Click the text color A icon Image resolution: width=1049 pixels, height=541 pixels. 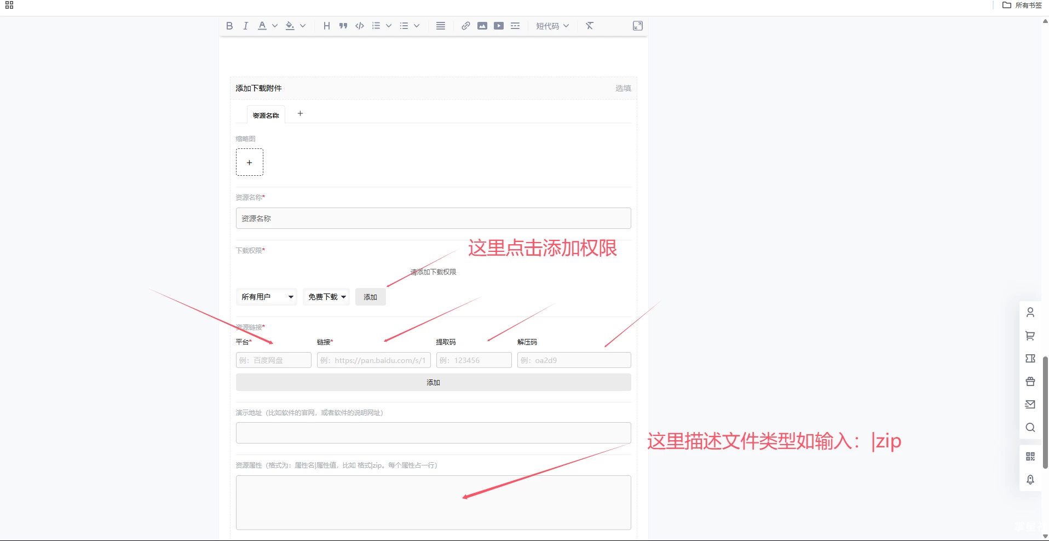pos(262,26)
